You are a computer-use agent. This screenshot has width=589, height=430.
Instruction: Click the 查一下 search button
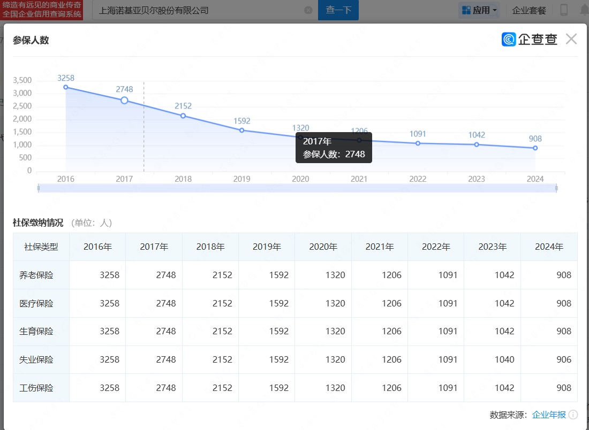[338, 10]
